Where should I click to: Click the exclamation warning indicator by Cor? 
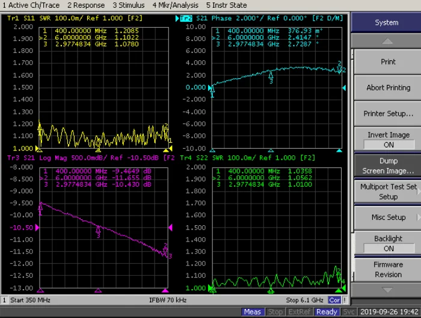coord(345,300)
